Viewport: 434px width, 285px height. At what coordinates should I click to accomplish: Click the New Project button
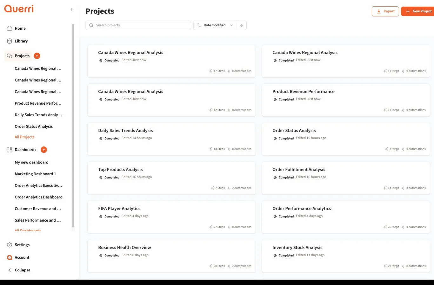tap(418, 11)
